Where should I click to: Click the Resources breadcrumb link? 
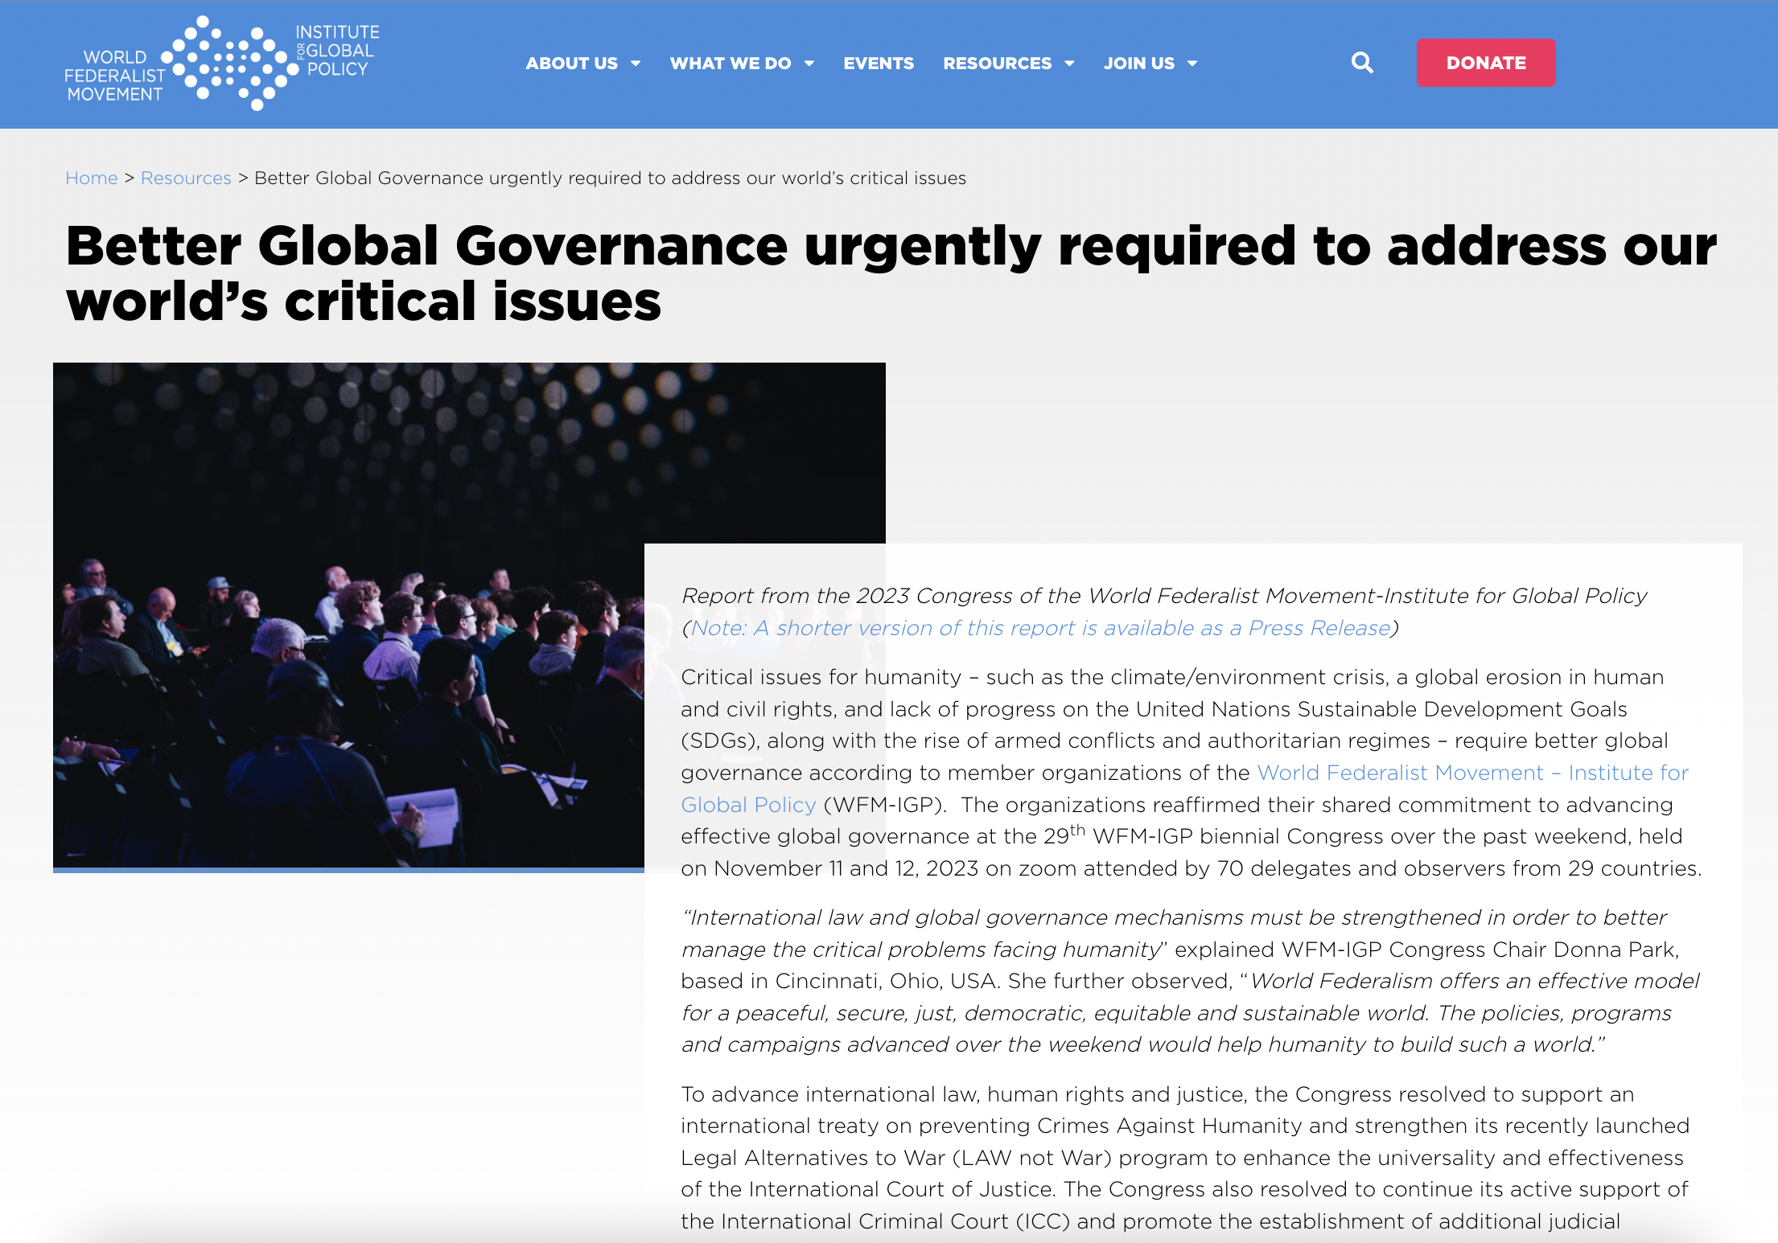tap(186, 178)
